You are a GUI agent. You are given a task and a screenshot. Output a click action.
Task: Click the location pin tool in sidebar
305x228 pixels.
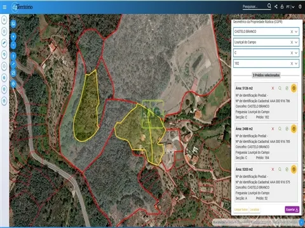pyautogui.click(x=4, y=54)
